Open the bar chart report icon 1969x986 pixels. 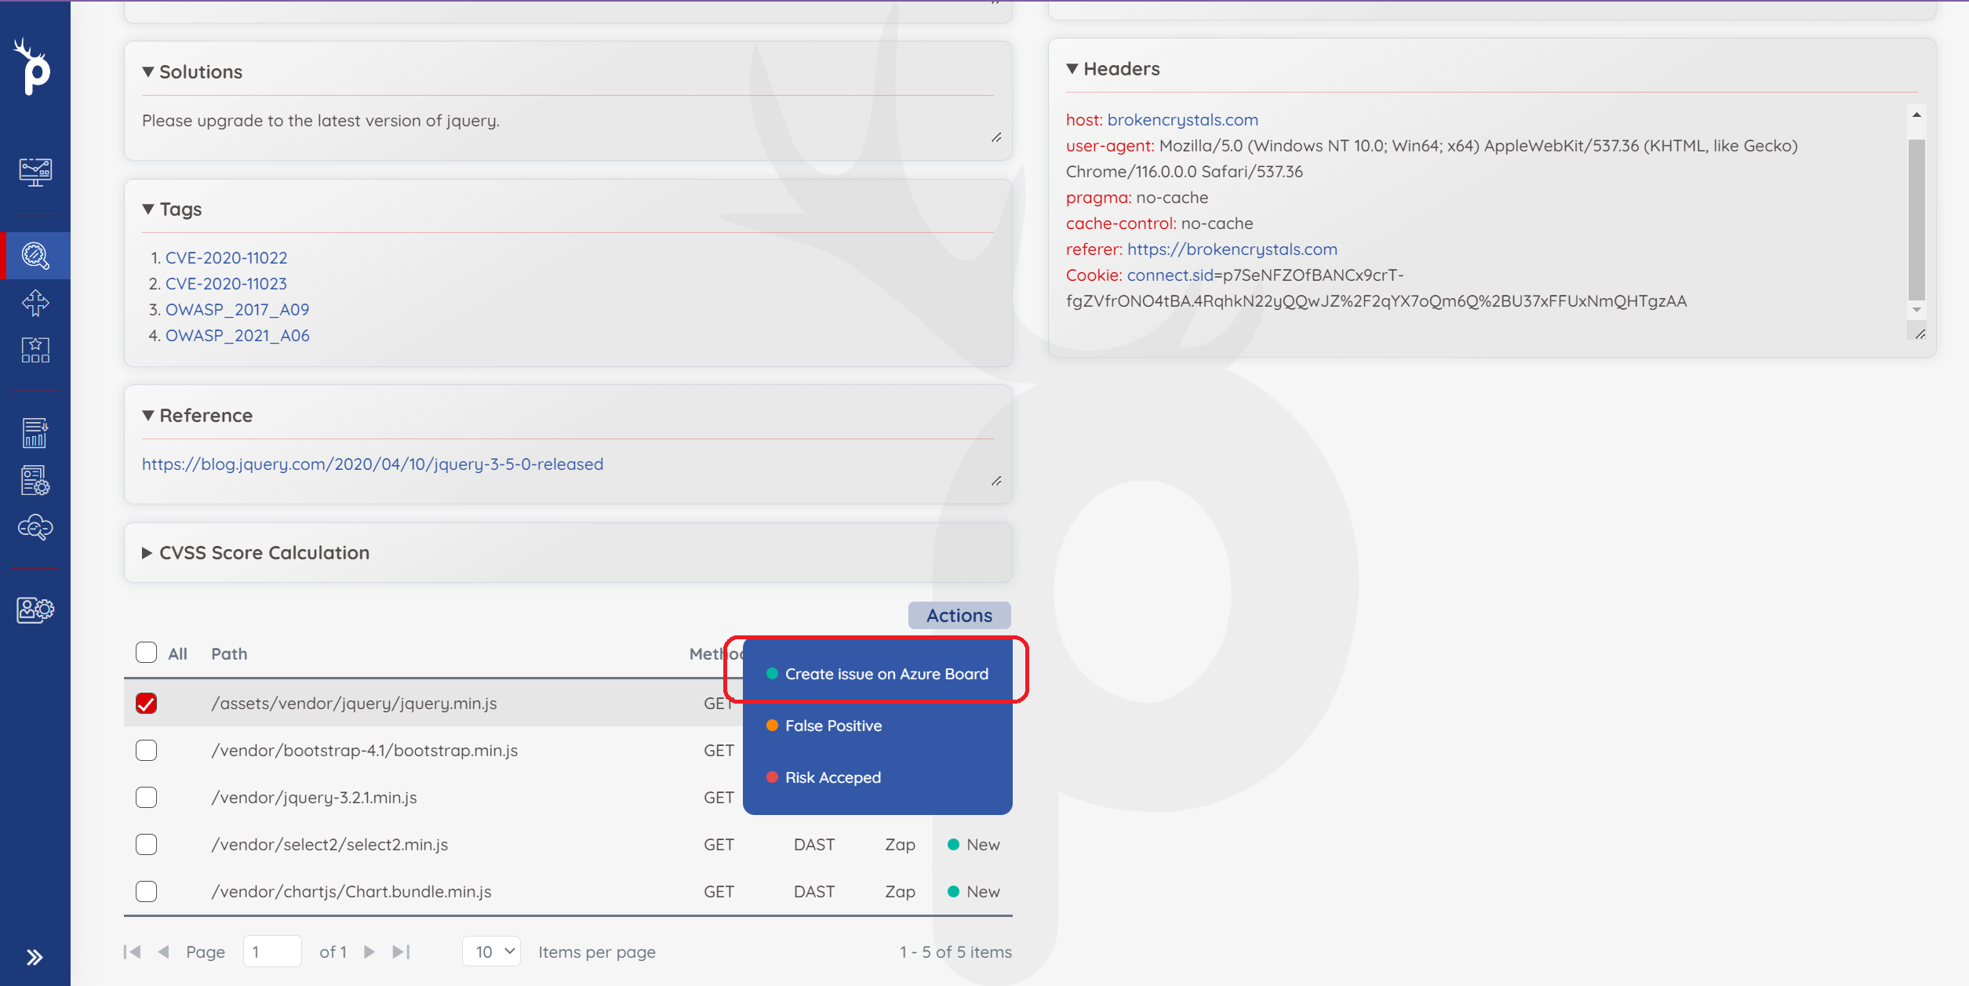click(35, 433)
